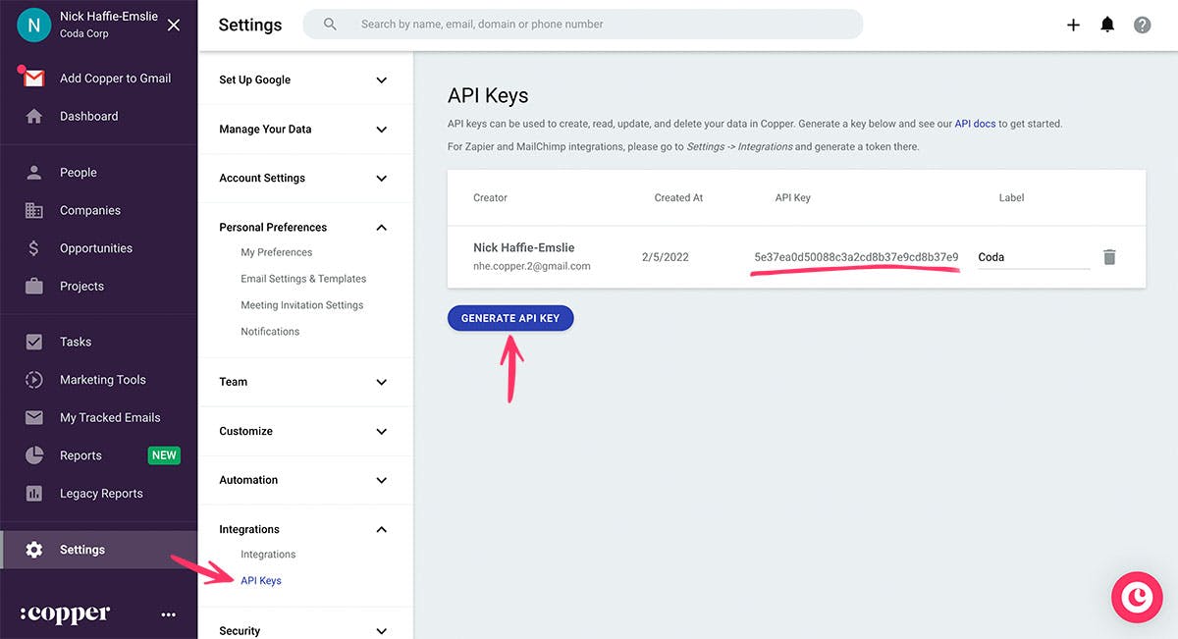Navigate to Opportunities in sidebar
1178x639 pixels.
pos(96,248)
